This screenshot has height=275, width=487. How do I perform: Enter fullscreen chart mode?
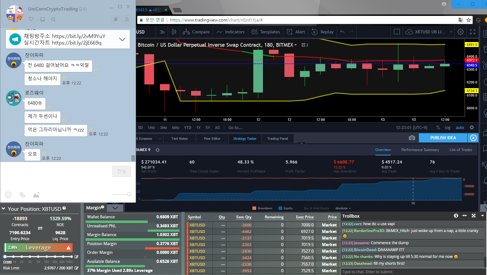point(473,32)
